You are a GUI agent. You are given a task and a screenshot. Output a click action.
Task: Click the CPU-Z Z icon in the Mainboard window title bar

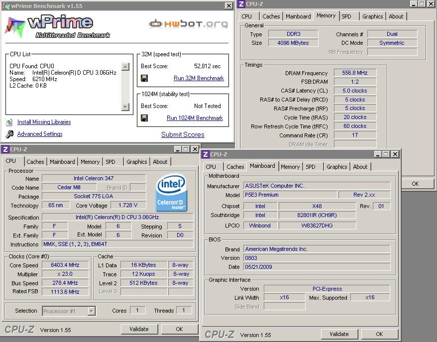206,154
